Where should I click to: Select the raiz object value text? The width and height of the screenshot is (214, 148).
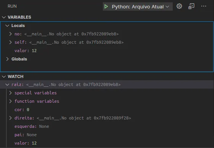(73, 85)
